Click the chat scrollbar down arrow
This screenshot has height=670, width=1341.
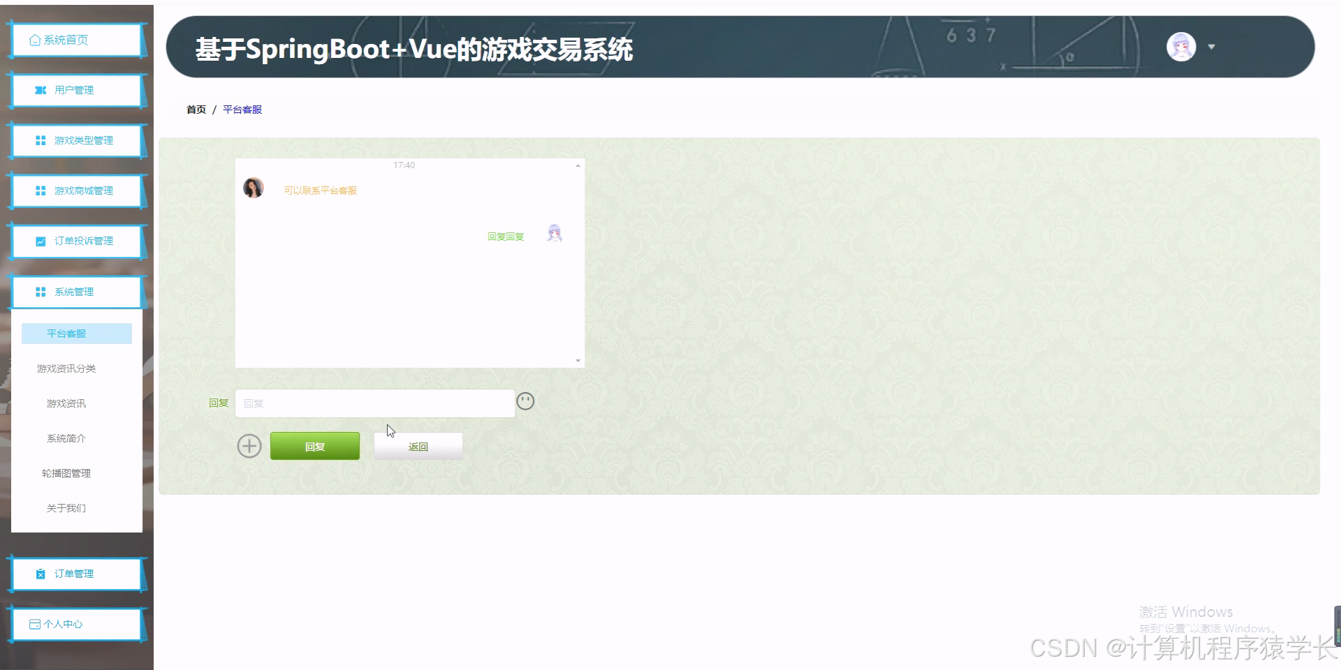(x=578, y=361)
